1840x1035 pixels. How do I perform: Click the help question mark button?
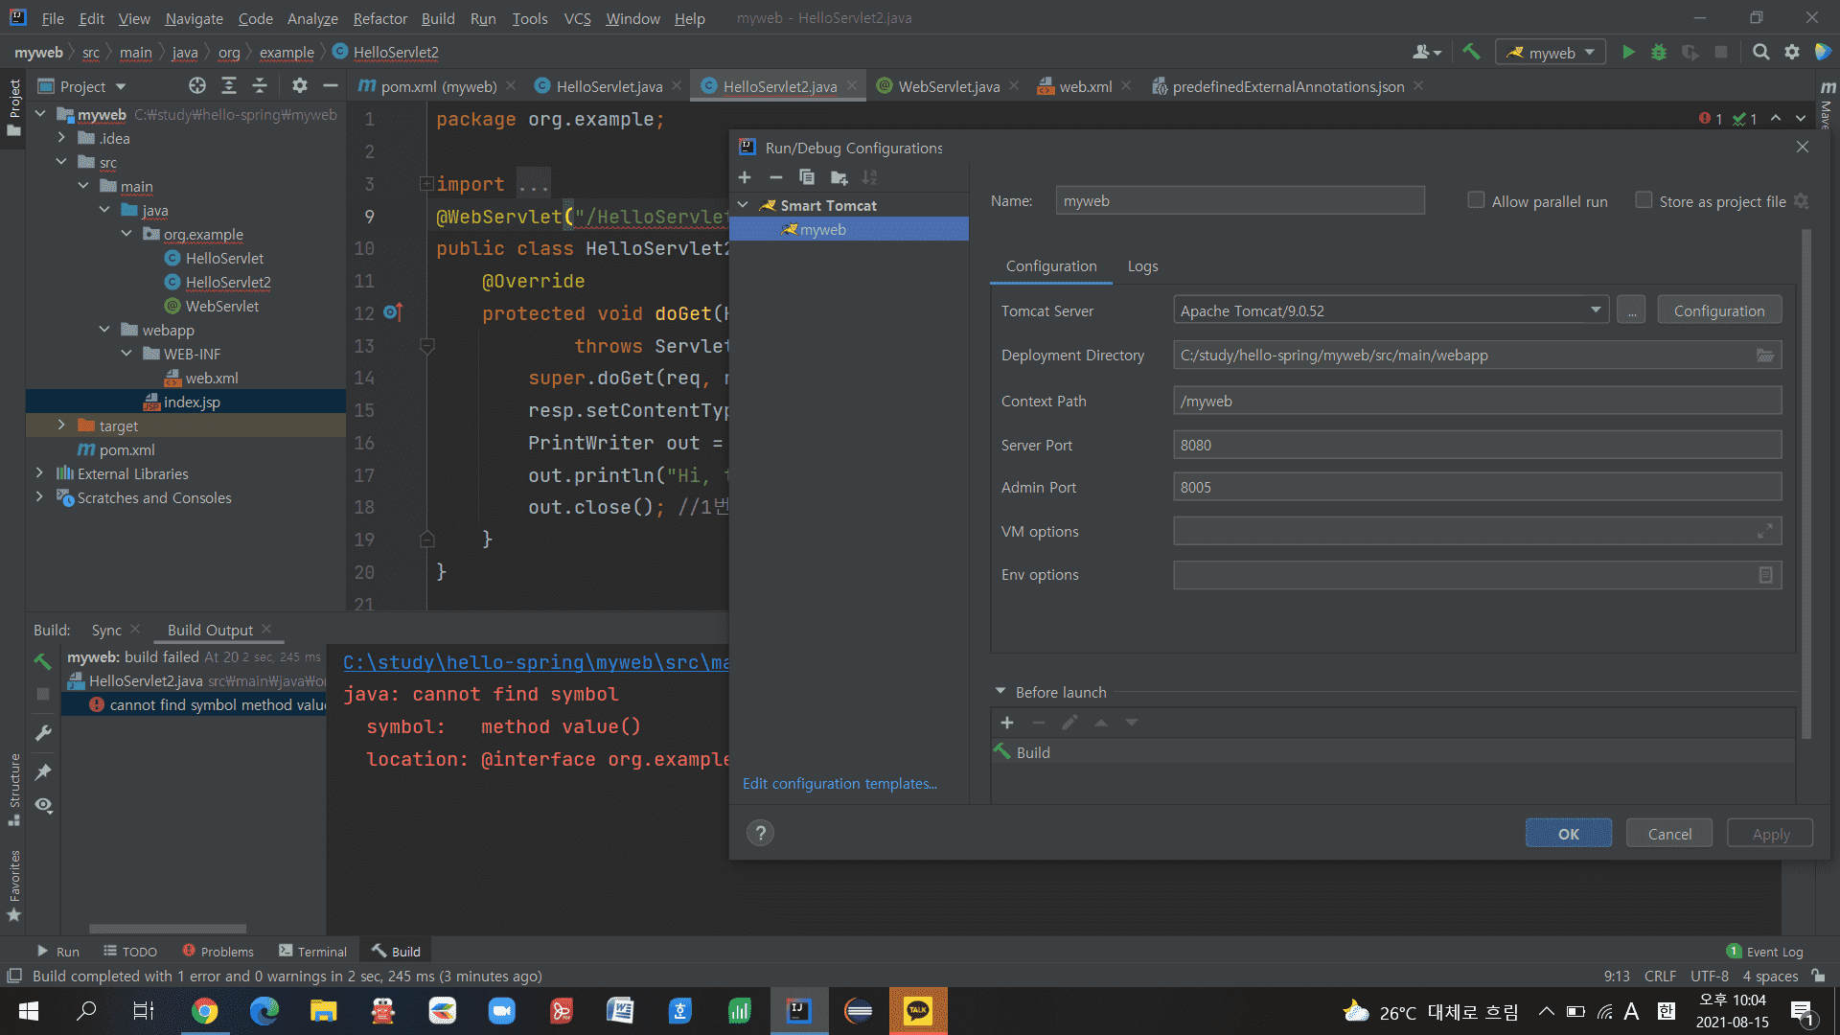(x=760, y=833)
